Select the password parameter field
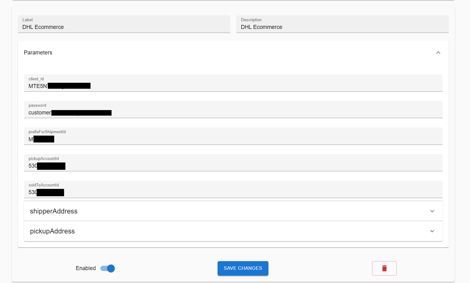This screenshot has height=283, width=470. click(x=233, y=113)
